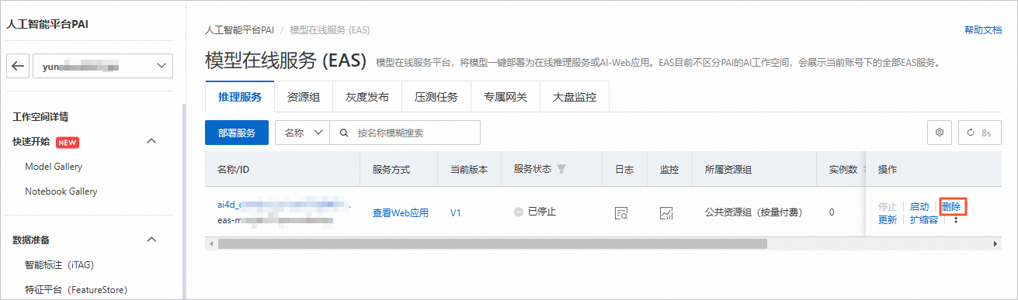The image size is (1018, 300).
Task: Open the service log icon
Action: tap(620, 212)
